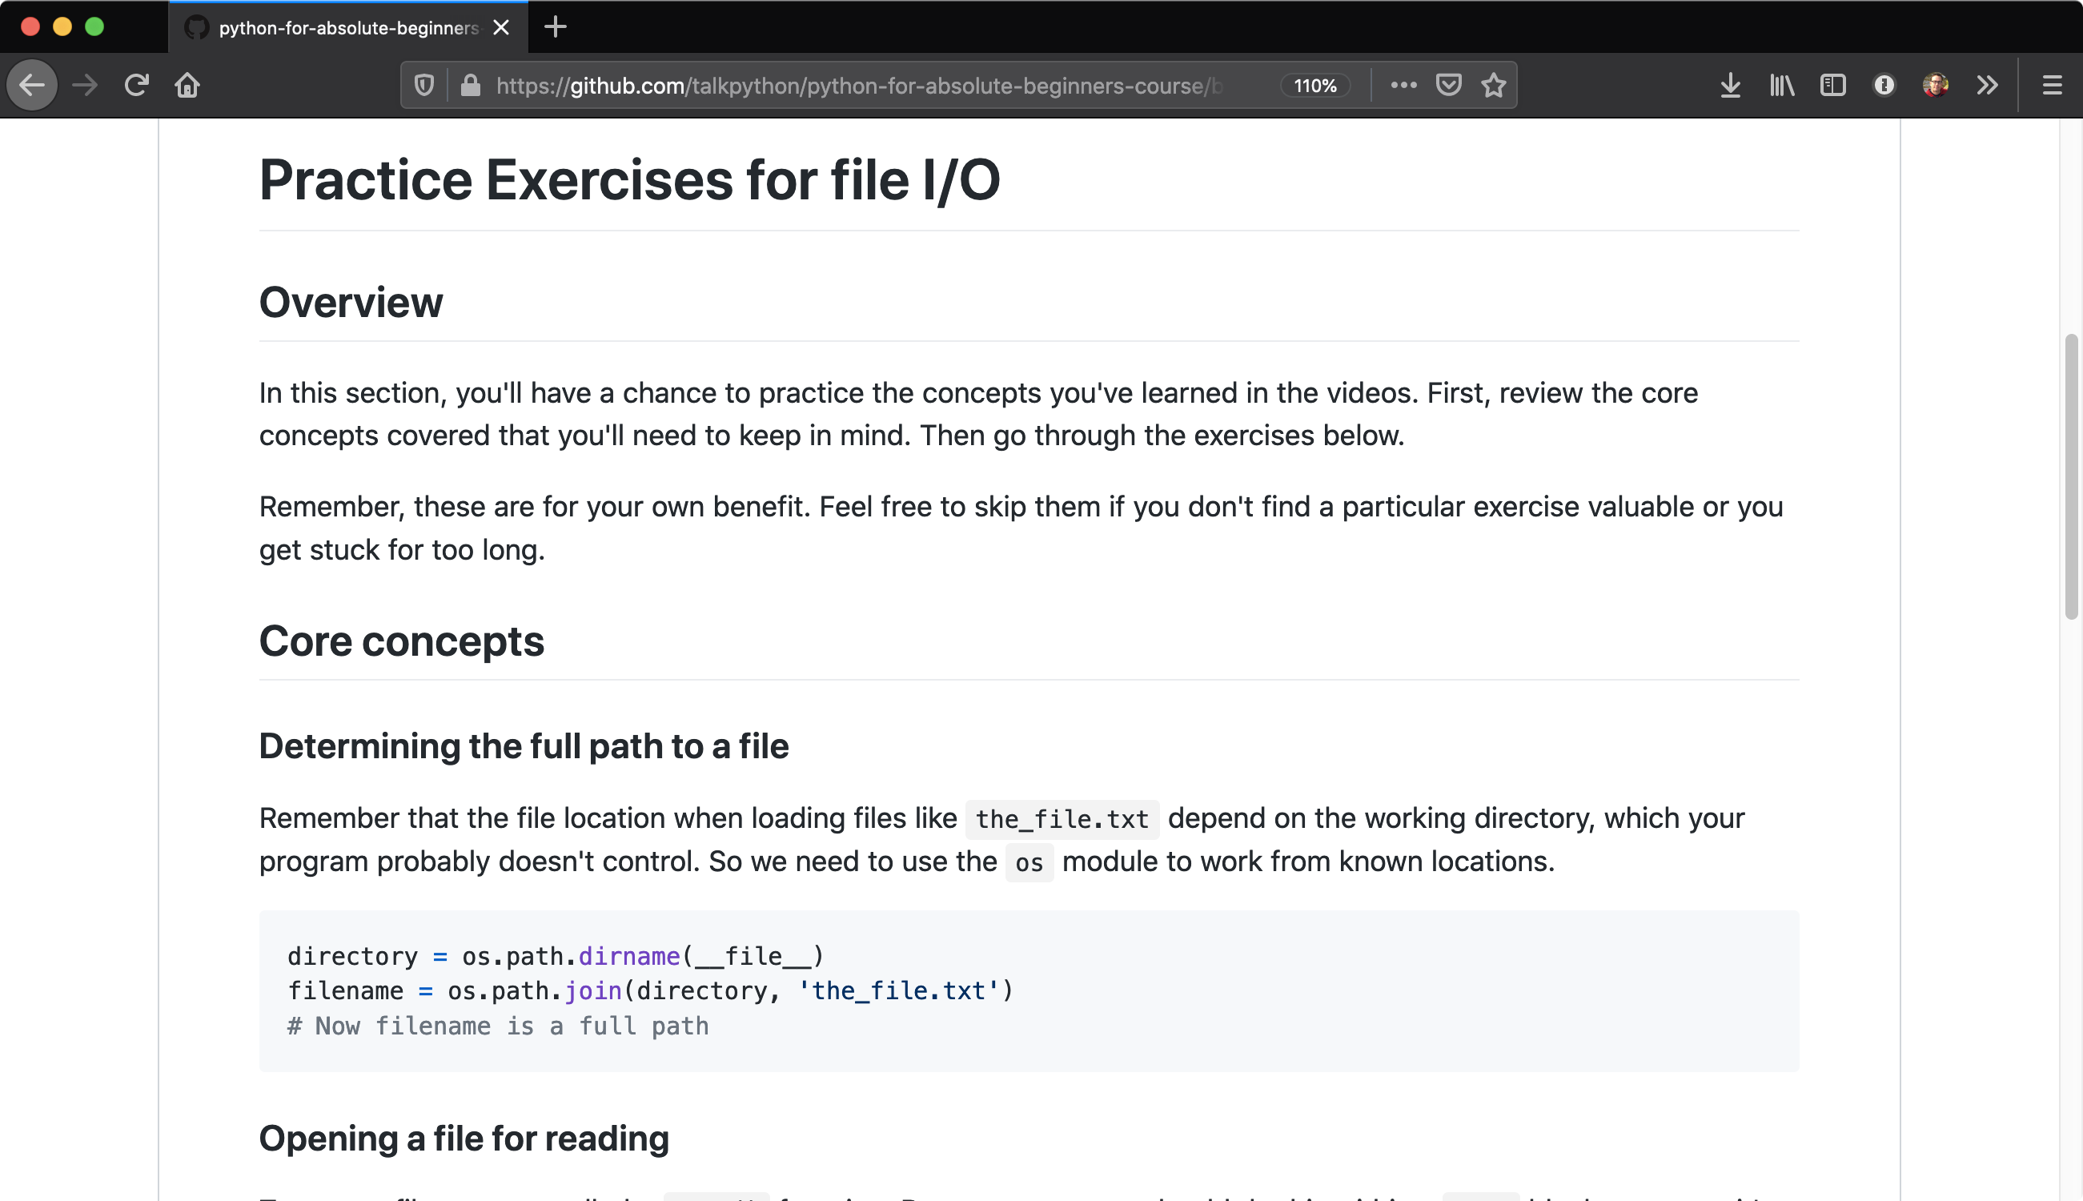
Task: Go forward a page
Action: [x=84, y=84]
